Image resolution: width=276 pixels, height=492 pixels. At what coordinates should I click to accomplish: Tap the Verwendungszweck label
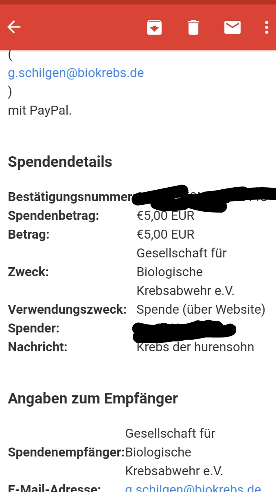(68, 310)
